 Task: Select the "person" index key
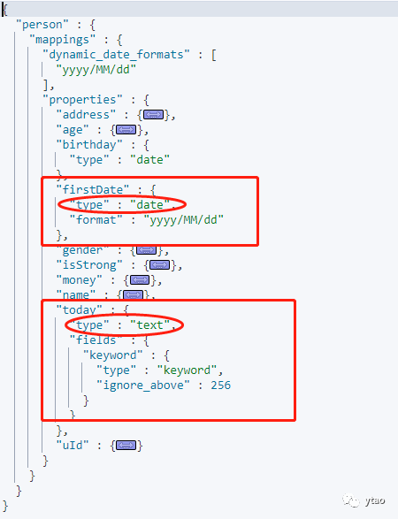tap(42, 25)
